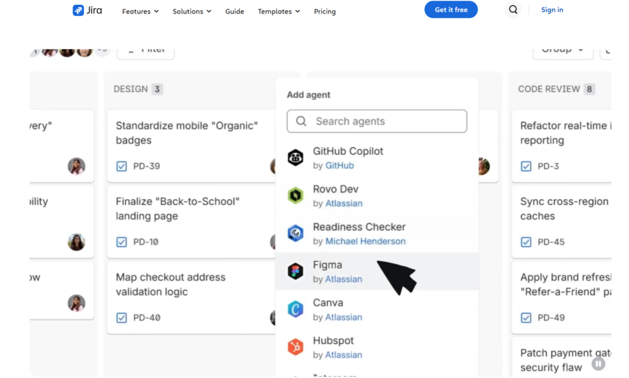The width and height of the screenshot is (629, 378).
Task: Open assignee avatar on the 'ility' card
Action: (x=76, y=242)
